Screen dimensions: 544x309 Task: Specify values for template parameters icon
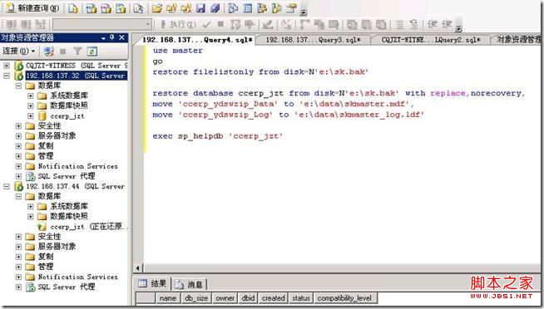[286, 24]
